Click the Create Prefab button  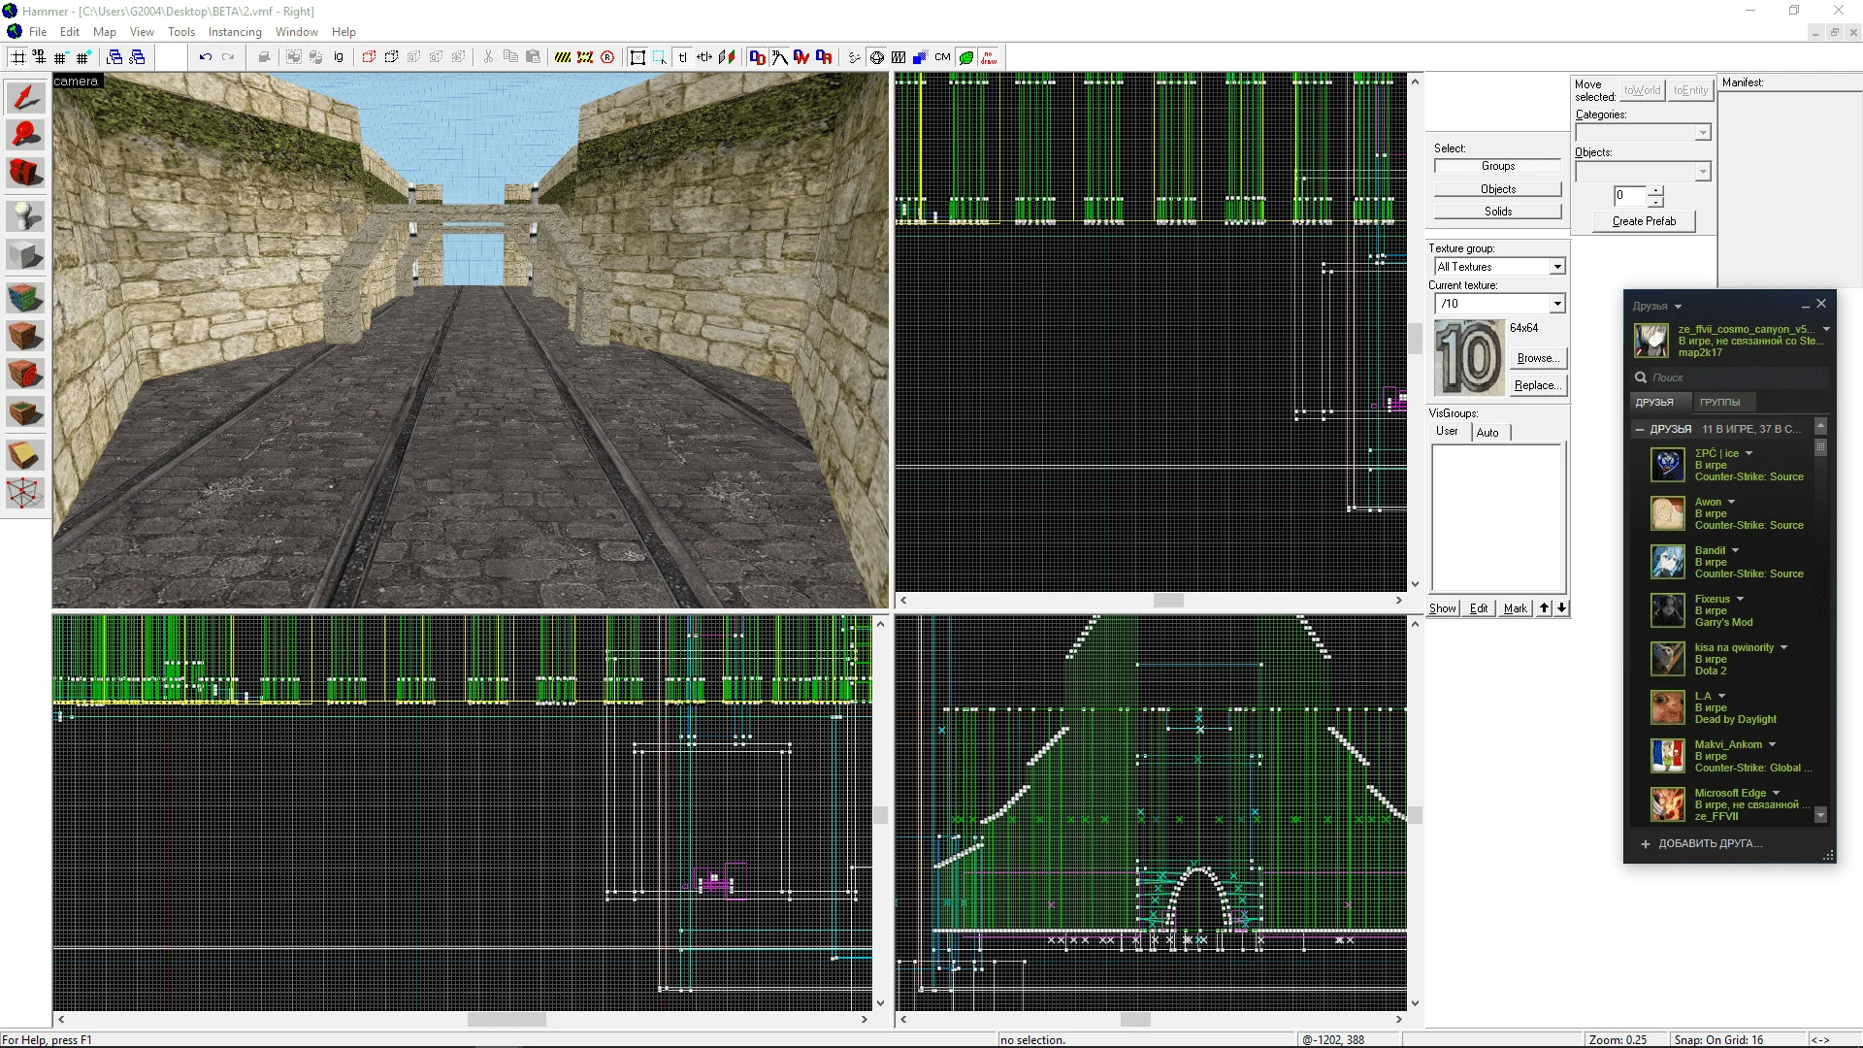(1644, 221)
